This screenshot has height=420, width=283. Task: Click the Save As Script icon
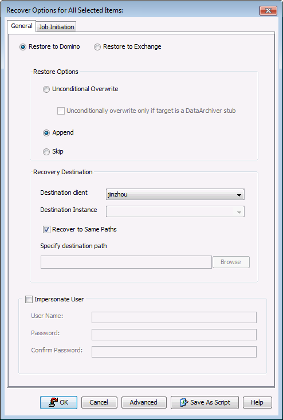coord(184,402)
